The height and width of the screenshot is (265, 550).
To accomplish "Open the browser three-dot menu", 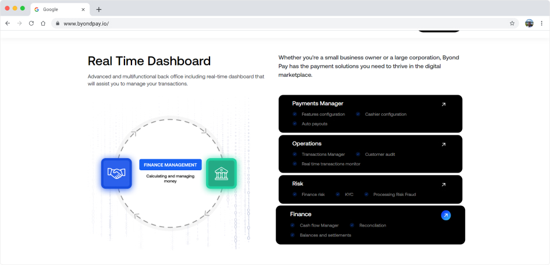I will [x=542, y=23].
